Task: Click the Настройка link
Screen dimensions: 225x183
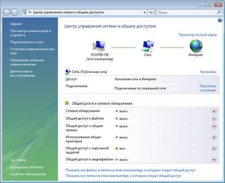Action: pyautogui.click(x=208, y=72)
